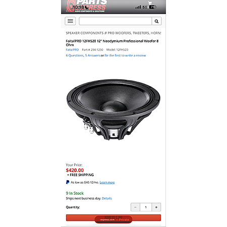The width and height of the screenshot is (227, 227).
Task: Increase quantity with plus button
Action: coord(156,207)
